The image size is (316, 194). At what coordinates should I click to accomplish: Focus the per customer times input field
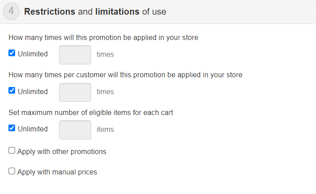coord(75,92)
